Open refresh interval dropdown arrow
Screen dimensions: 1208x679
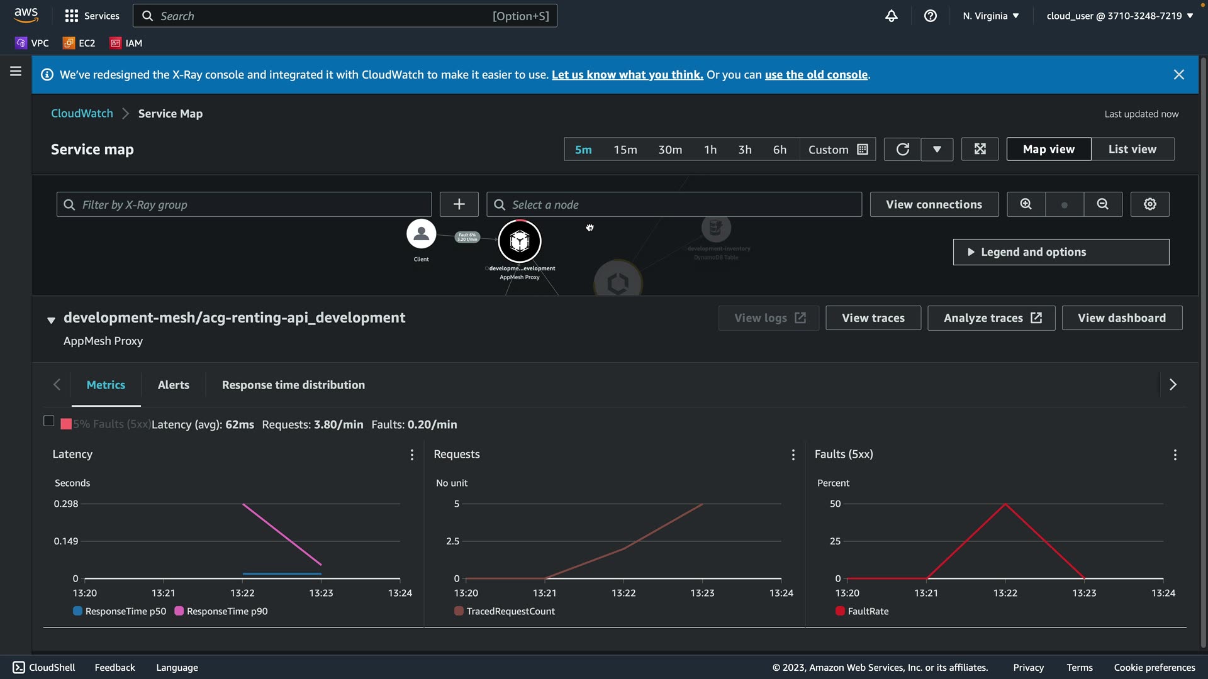(937, 150)
